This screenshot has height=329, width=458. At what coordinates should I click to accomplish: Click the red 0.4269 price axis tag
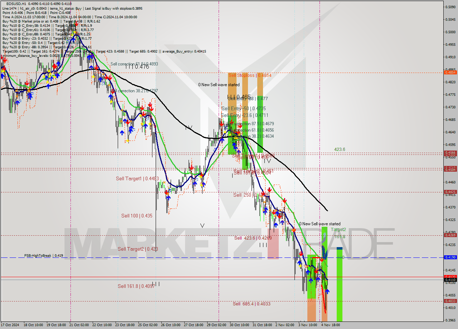click(450, 235)
